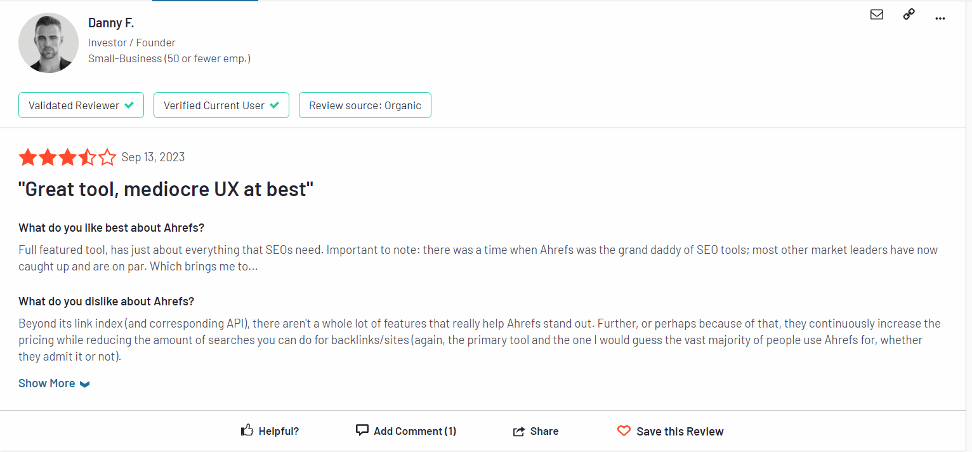Viewport: 972px width, 452px height.
Task: Click the first rating star
Action: click(x=28, y=157)
